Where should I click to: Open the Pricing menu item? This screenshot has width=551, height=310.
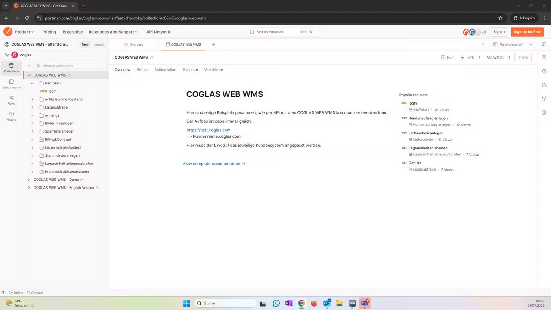49,32
